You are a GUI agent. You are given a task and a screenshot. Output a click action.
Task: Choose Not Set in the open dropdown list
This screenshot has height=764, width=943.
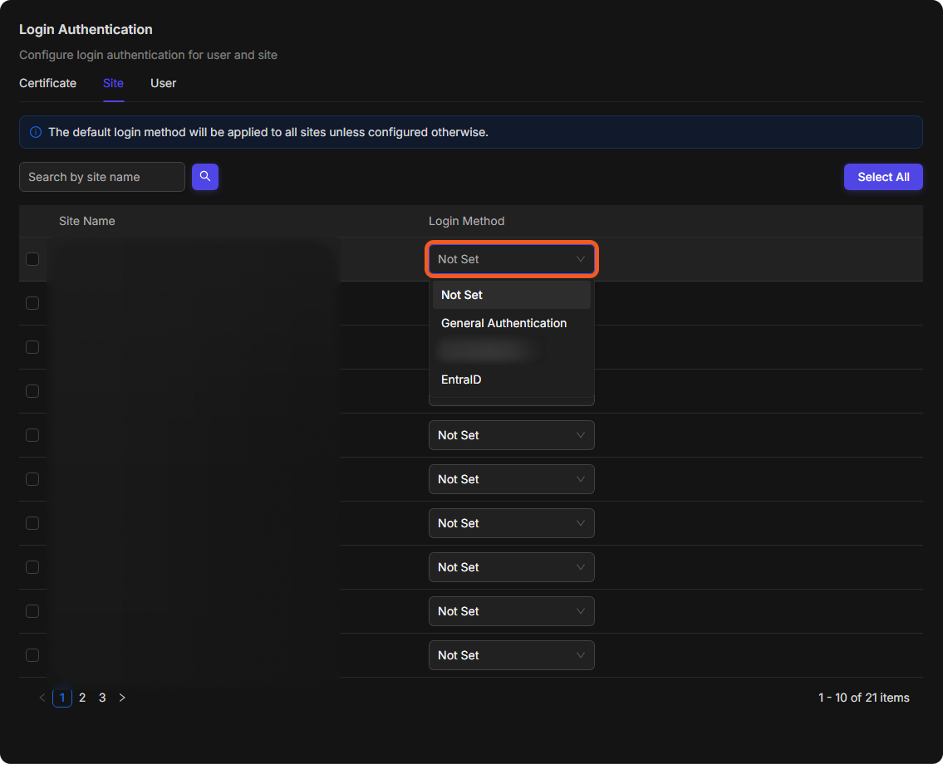(x=511, y=295)
